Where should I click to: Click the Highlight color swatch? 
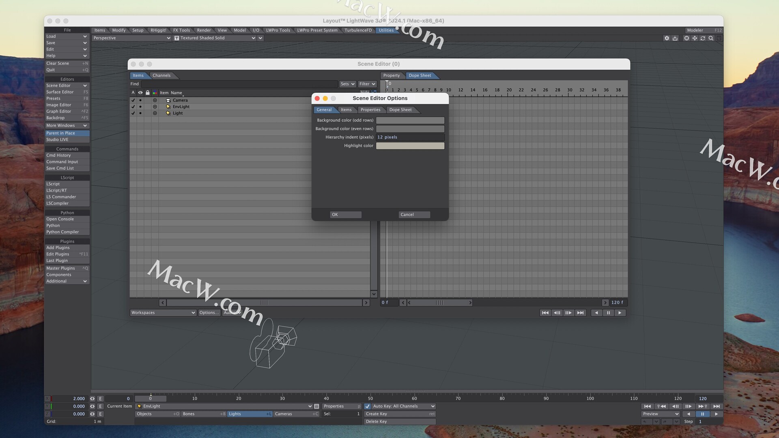(x=410, y=146)
